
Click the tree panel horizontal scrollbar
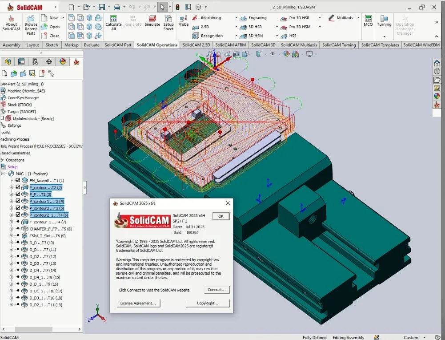(x=41, y=329)
